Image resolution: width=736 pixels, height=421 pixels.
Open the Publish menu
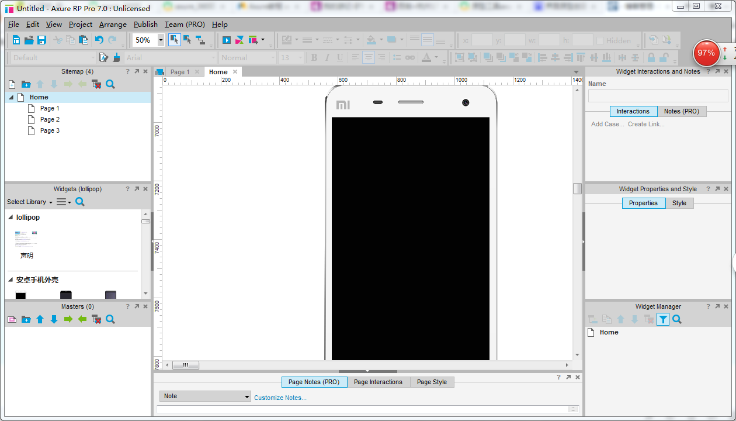[145, 25]
